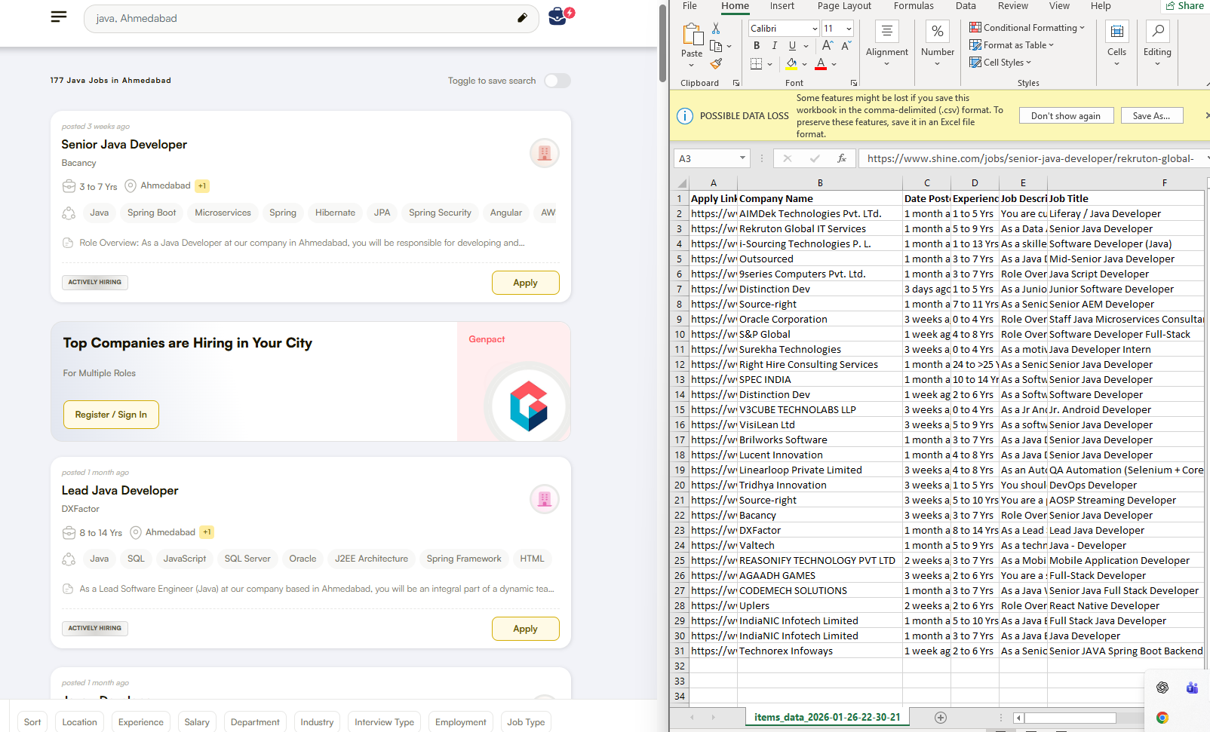Viewport: 1210px width, 732px height.
Task: Switch to the Insert ribbon tab
Action: (x=782, y=6)
